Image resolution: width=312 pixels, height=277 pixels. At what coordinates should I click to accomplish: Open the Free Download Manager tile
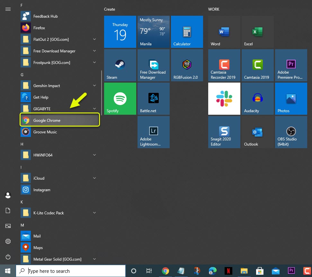pyautogui.click(x=153, y=65)
